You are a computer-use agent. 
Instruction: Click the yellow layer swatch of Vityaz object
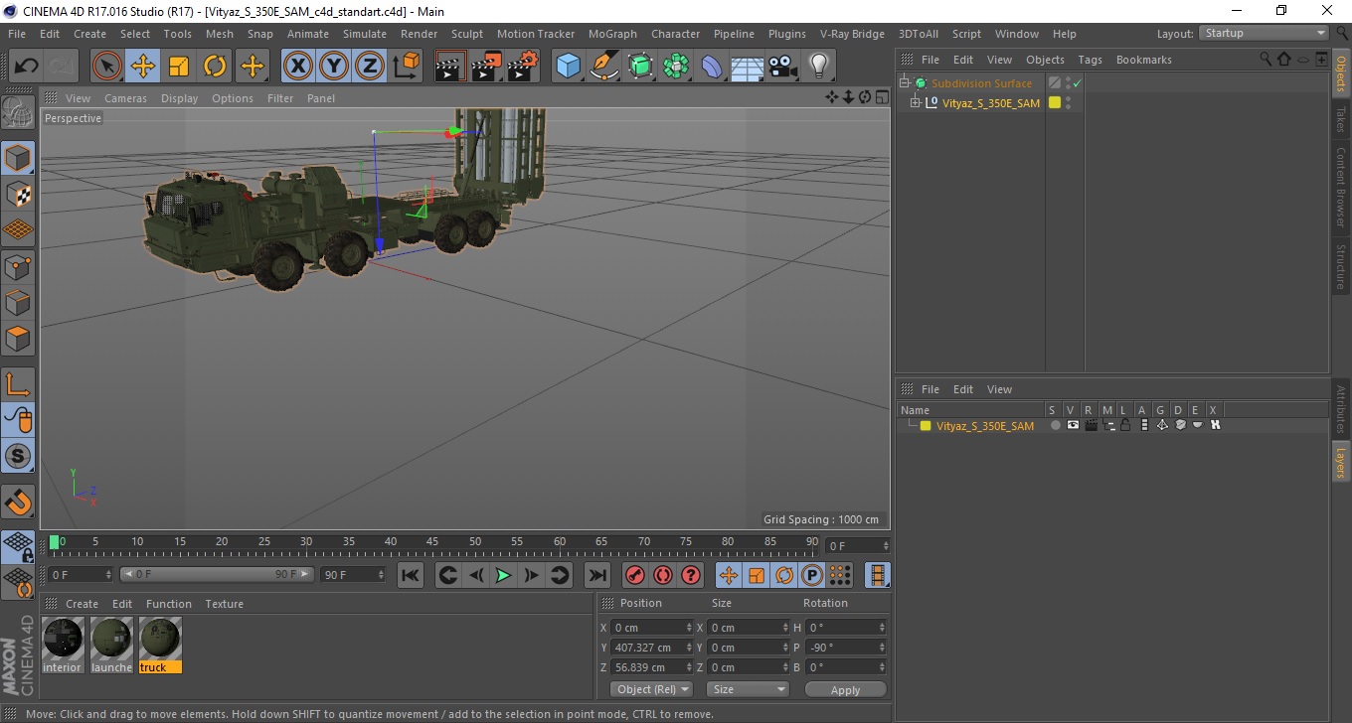(1055, 102)
